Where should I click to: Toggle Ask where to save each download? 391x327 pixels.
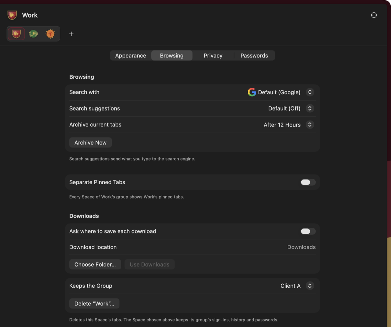308,231
